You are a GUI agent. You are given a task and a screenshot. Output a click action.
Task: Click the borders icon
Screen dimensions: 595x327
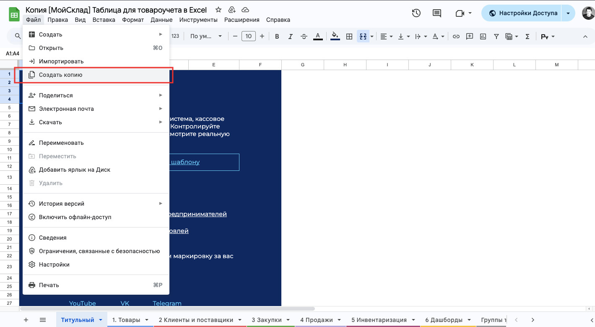[x=349, y=37]
